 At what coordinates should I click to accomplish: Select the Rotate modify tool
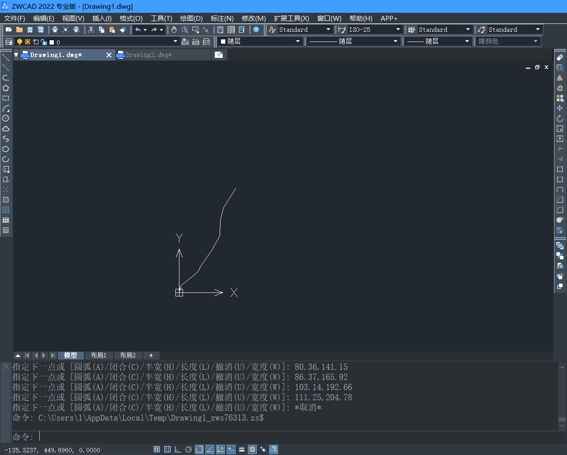(560, 118)
